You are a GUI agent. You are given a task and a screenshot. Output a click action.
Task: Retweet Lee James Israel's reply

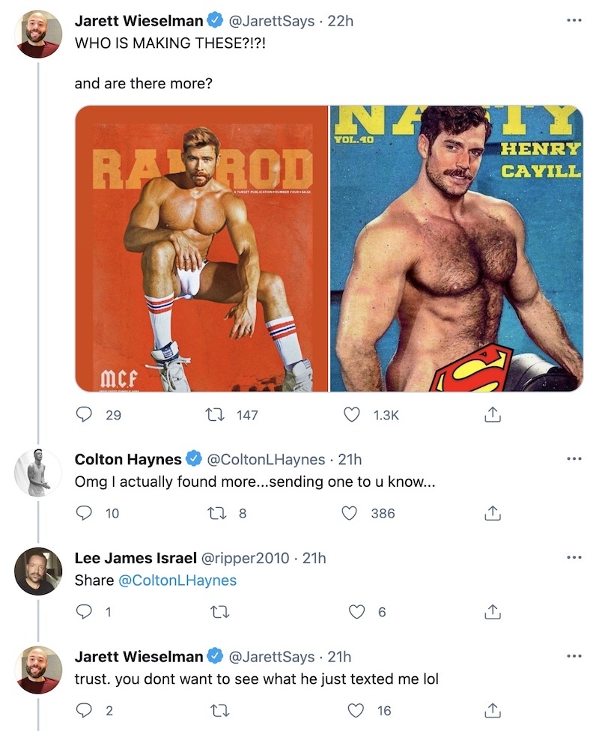[x=218, y=612]
